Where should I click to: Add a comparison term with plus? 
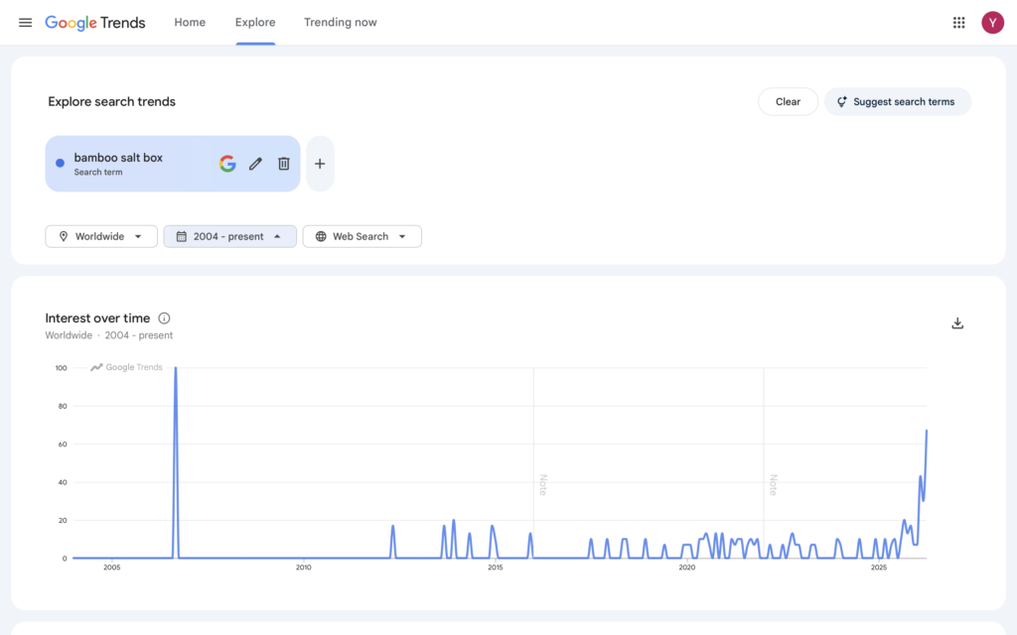(x=320, y=164)
